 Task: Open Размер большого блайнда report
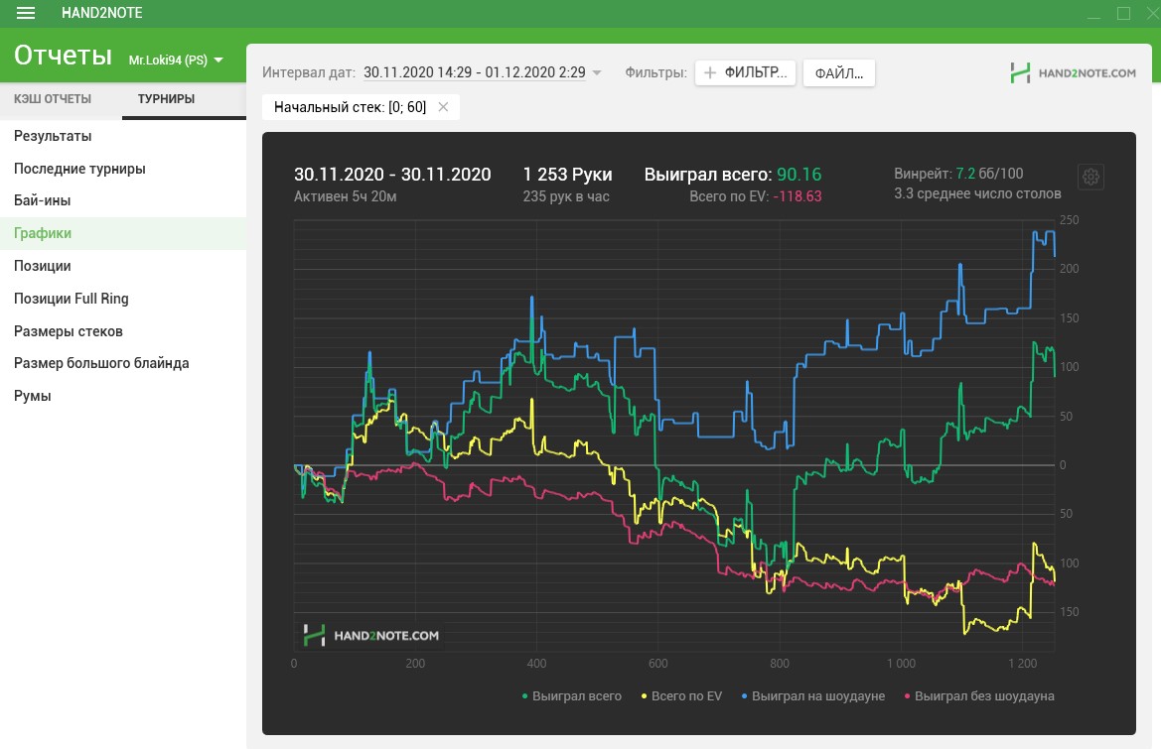pyautogui.click(x=123, y=363)
